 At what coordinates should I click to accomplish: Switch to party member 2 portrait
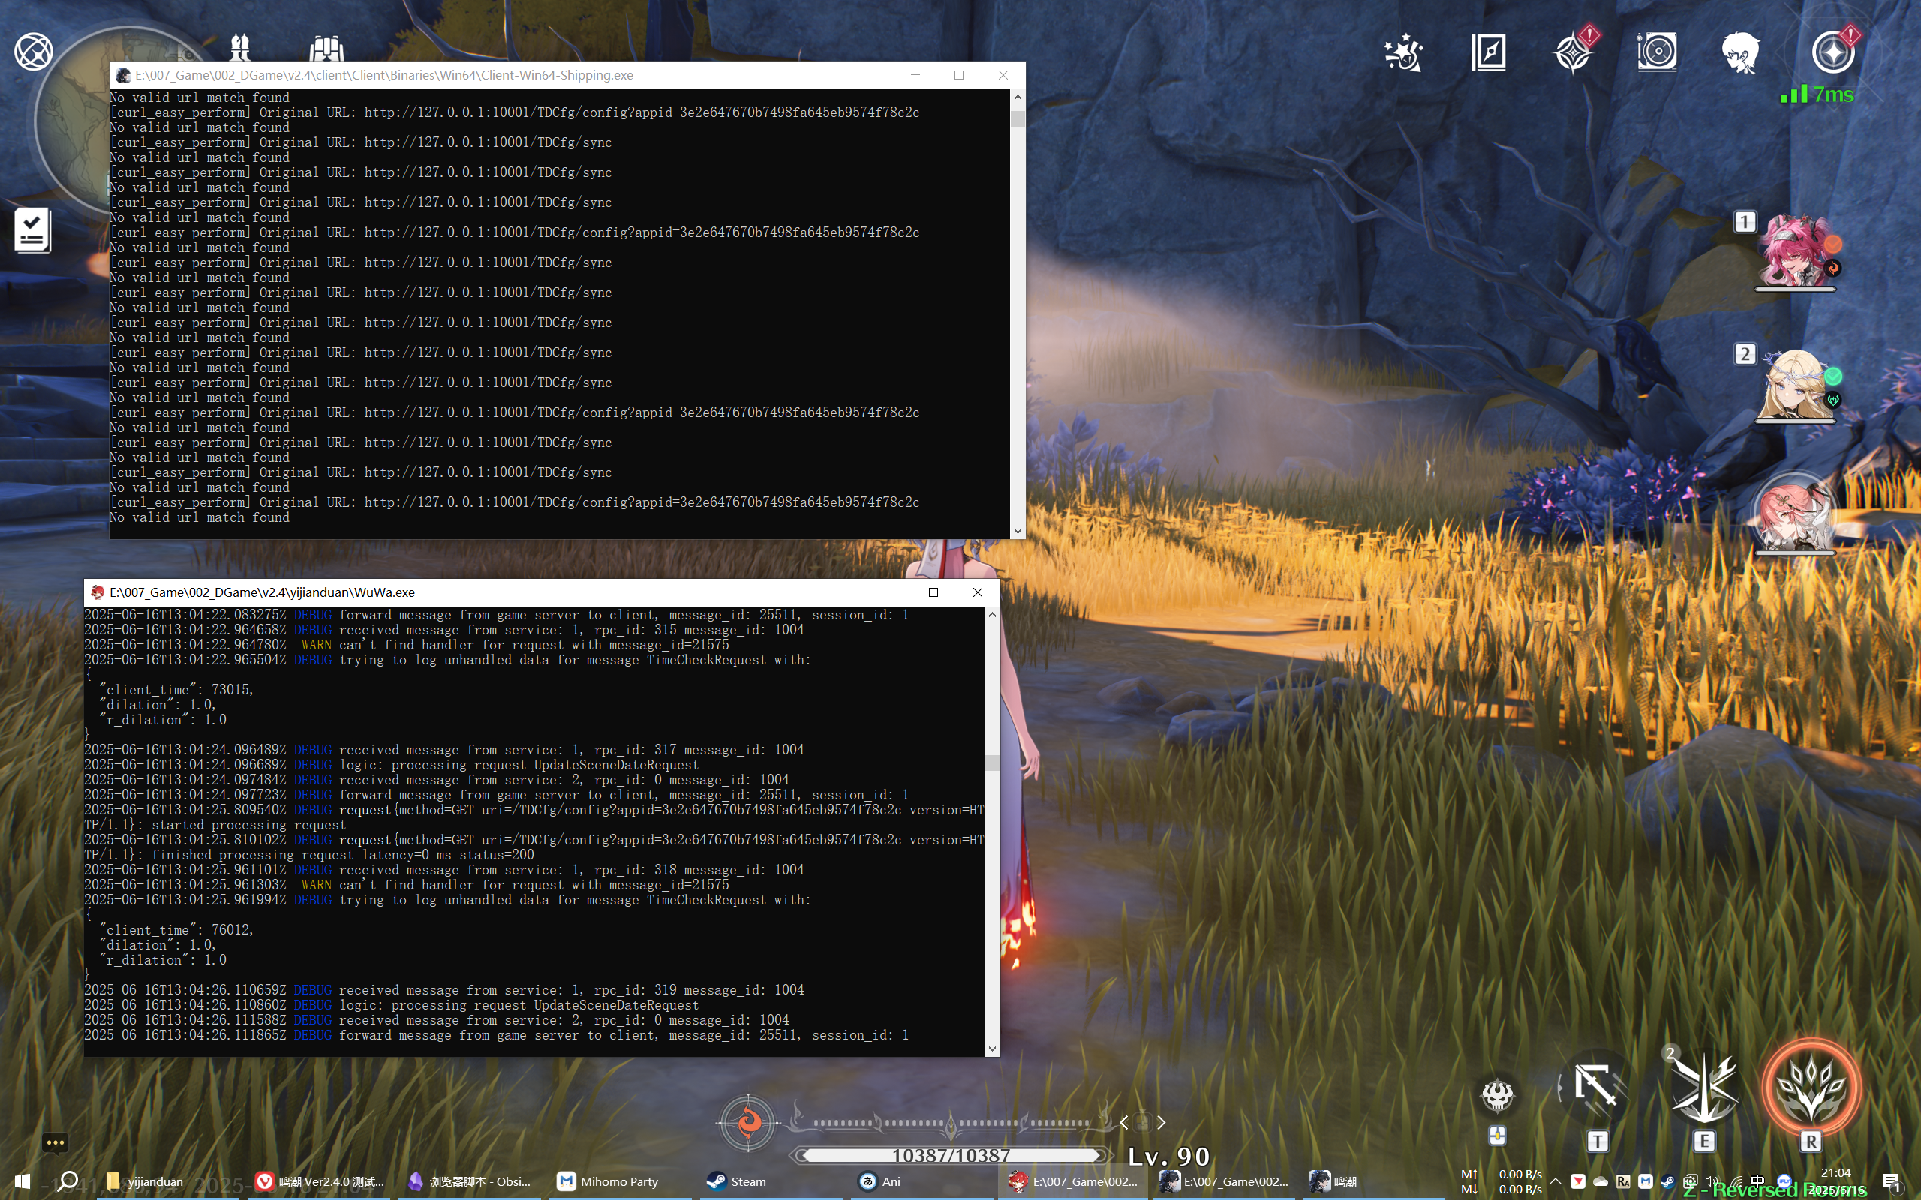point(1794,385)
